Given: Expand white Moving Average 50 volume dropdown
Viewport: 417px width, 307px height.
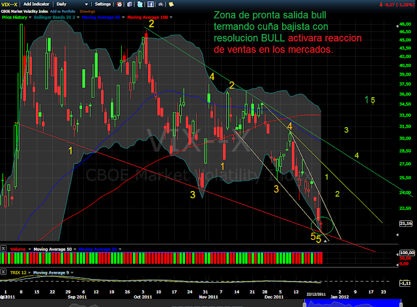Looking at the screenshot, I should tap(75, 250).
